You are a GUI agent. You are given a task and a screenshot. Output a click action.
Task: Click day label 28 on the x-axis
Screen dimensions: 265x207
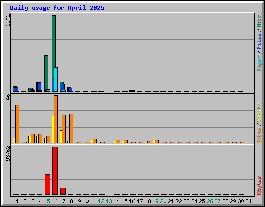point(225,201)
